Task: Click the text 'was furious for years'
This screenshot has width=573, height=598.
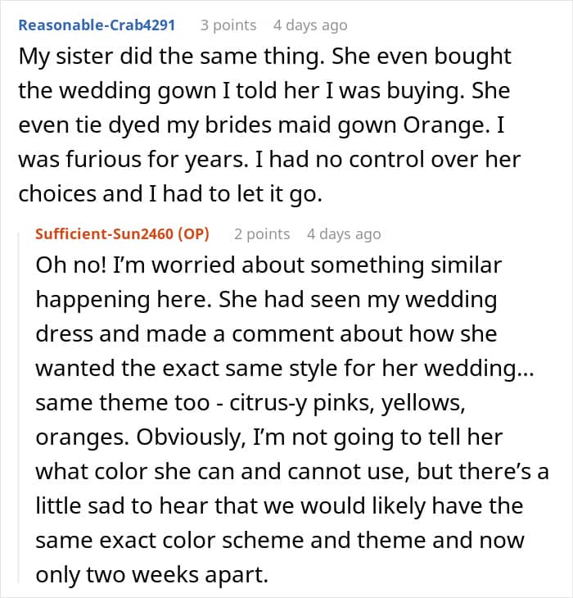Action: click(133, 160)
